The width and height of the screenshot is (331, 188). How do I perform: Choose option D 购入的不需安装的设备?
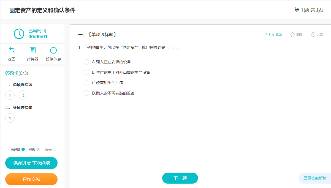86,93
